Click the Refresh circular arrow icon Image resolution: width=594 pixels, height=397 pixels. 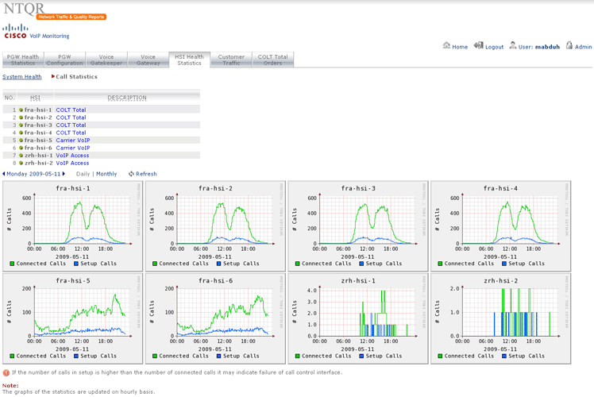tap(131, 174)
